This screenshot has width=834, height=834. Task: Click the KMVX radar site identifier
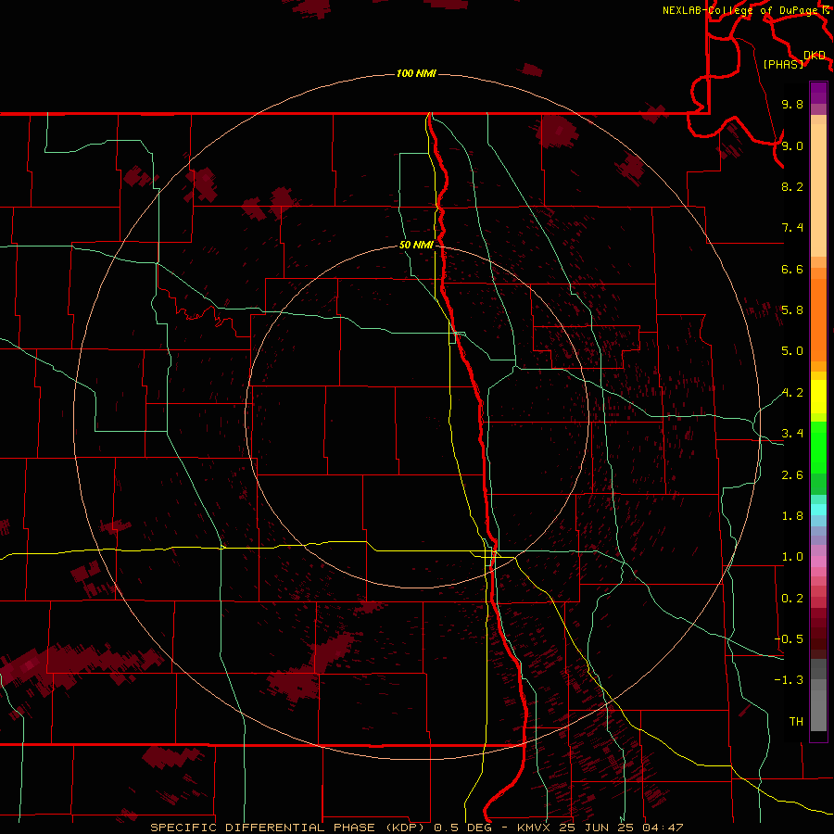(x=534, y=828)
